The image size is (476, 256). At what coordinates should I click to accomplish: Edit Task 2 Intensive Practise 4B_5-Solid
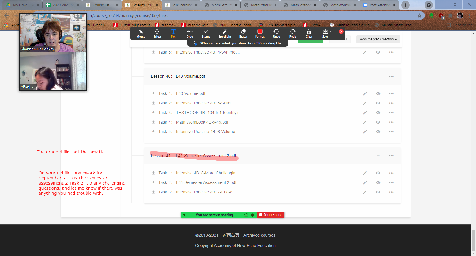365,103
